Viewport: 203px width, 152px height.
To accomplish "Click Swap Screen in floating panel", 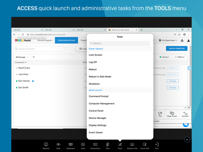I will [x=172, y=114].
